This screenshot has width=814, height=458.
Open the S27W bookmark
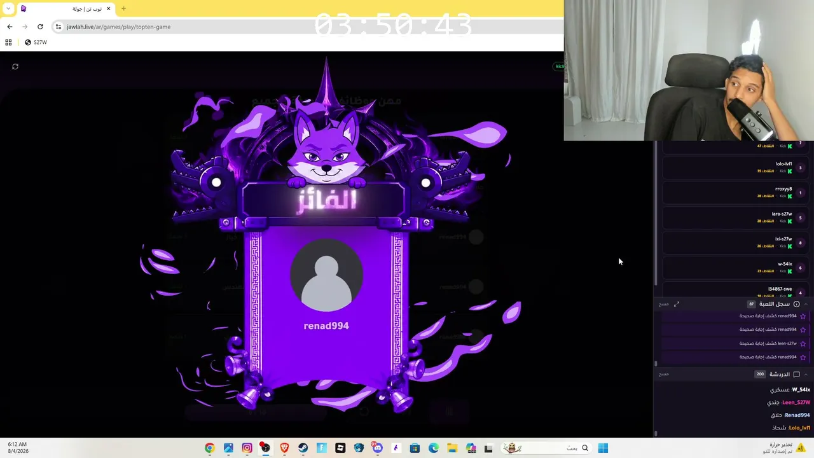[x=36, y=43]
